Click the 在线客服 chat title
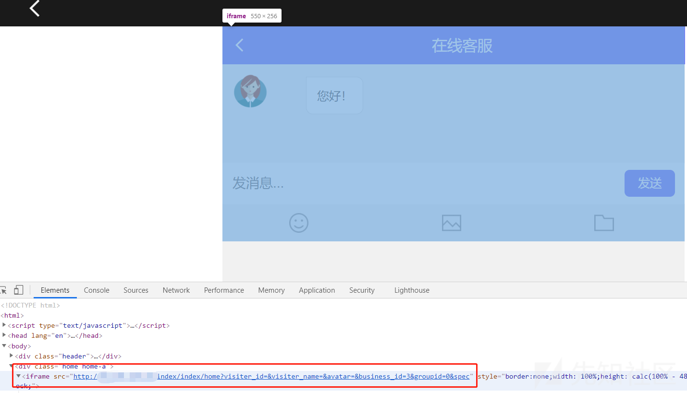 pyautogui.click(x=462, y=46)
